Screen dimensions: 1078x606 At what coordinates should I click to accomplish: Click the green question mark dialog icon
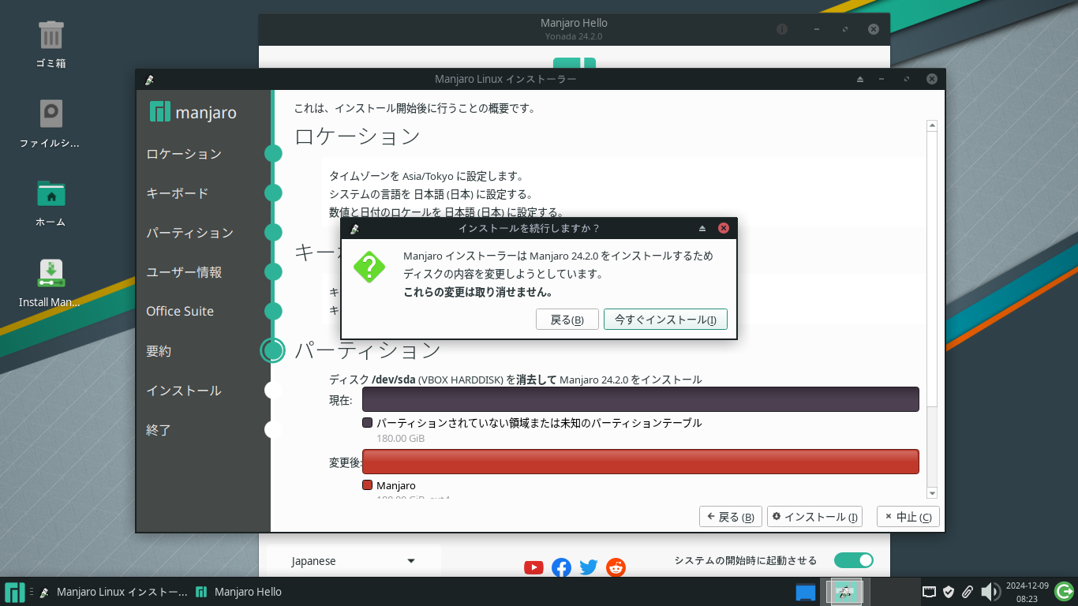[369, 267]
